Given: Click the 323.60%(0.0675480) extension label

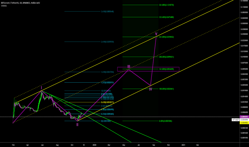Looking at the screenshot, I should 166,17.
